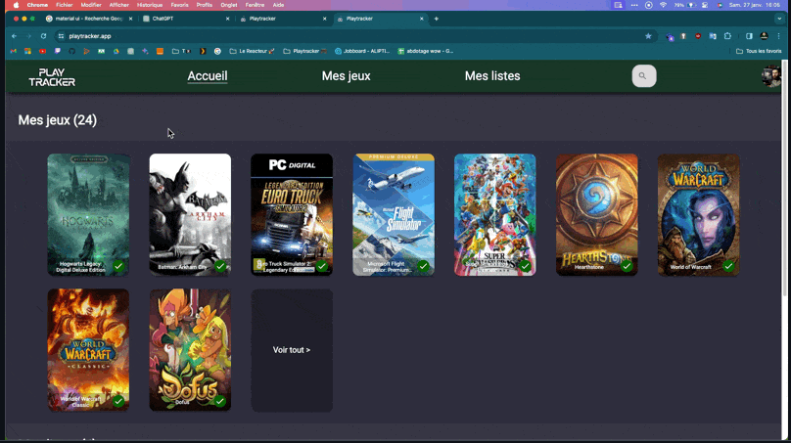Open the Fichier menu
This screenshot has height=443, width=791.
click(x=64, y=5)
